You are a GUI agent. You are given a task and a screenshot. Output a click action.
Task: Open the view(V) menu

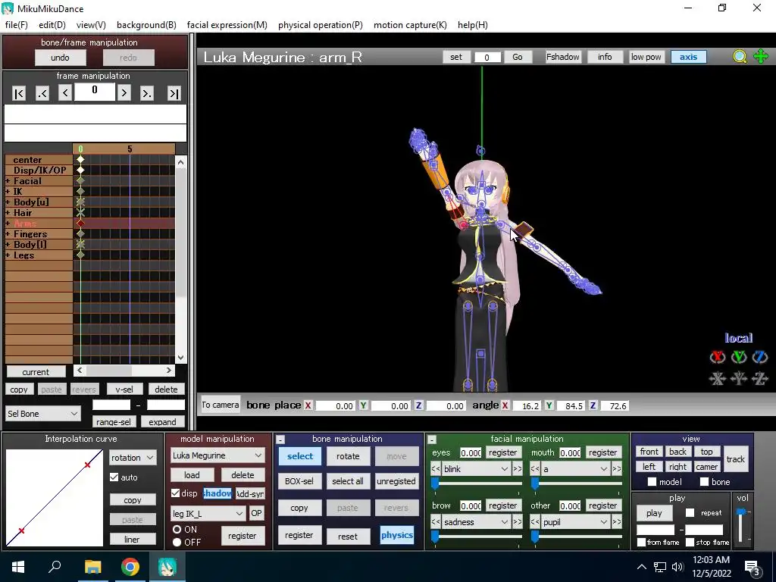point(91,25)
